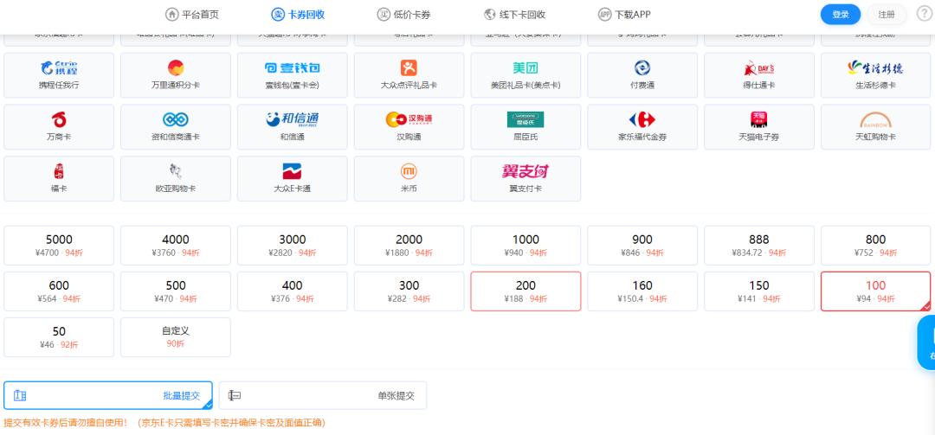Image resolution: width=935 pixels, height=435 pixels.
Task: Open the floating blue side widget
Action: point(926,342)
